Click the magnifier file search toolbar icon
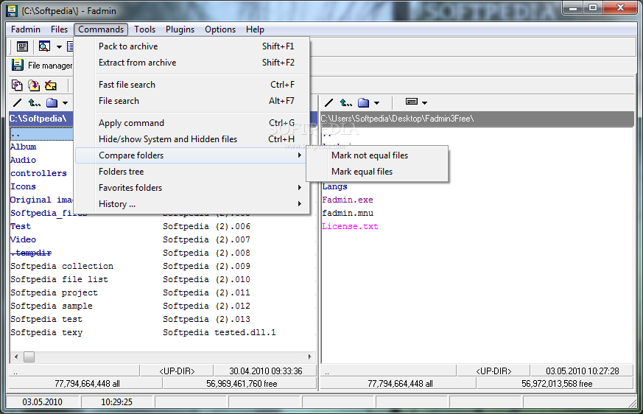The width and height of the screenshot is (643, 414). [44, 46]
